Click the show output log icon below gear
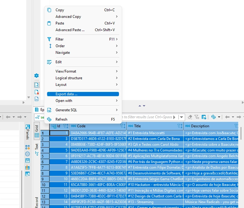244x208 pixels. 37,85
